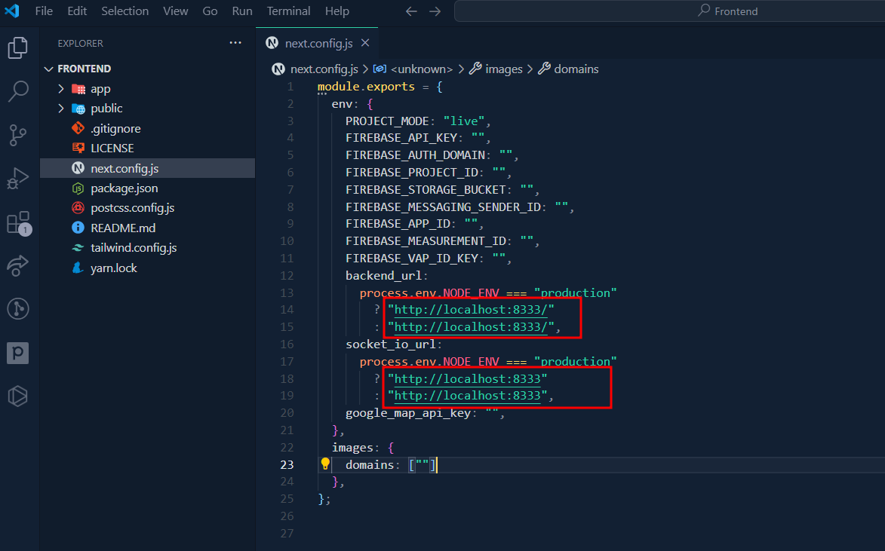This screenshot has height=551, width=885.
Task: Open the play-shaped hexagon extension icon
Action: [x=18, y=396]
